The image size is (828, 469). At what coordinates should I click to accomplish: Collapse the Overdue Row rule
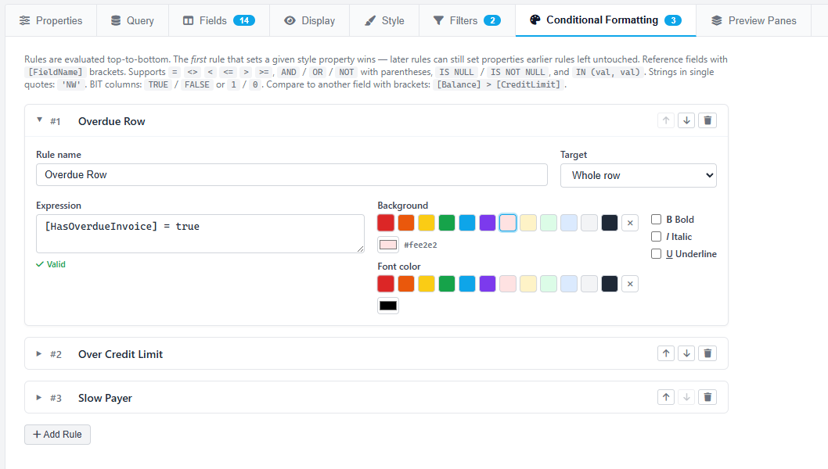click(x=39, y=120)
